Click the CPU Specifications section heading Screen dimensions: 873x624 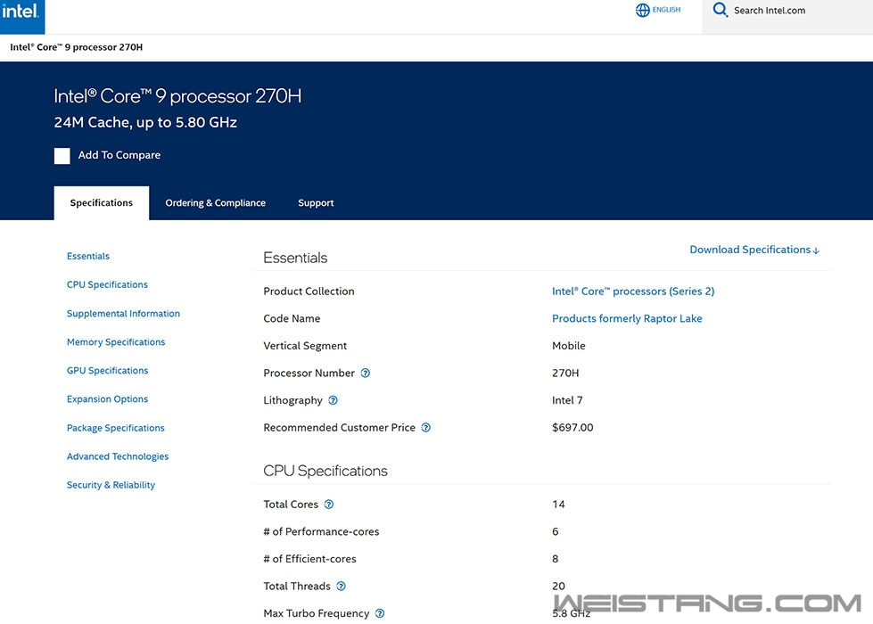[325, 471]
